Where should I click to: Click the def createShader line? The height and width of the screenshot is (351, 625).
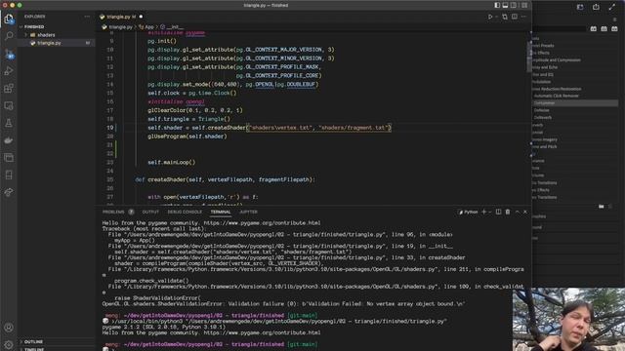[225, 179]
